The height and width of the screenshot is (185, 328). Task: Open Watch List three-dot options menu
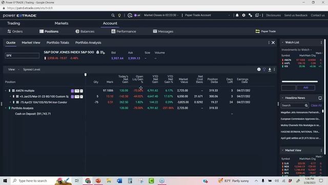tap(321, 43)
